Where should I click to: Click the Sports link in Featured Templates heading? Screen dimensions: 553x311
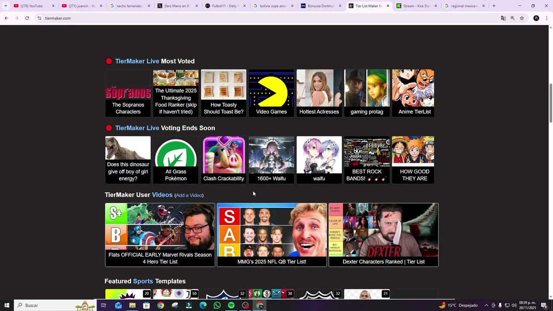(143, 281)
